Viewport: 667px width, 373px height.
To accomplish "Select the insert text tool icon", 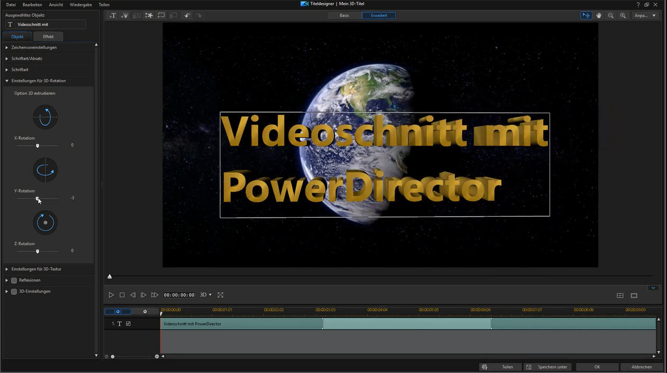I will click(x=113, y=15).
